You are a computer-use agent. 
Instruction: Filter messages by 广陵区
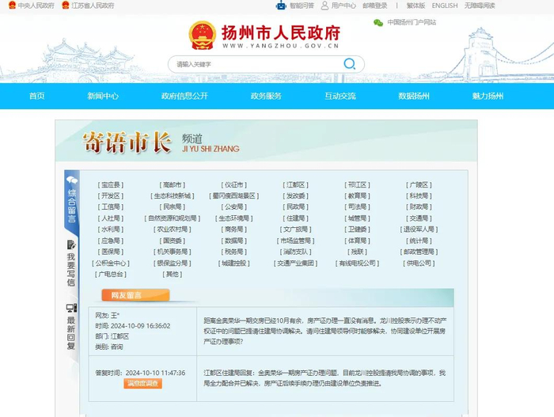[x=419, y=185]
